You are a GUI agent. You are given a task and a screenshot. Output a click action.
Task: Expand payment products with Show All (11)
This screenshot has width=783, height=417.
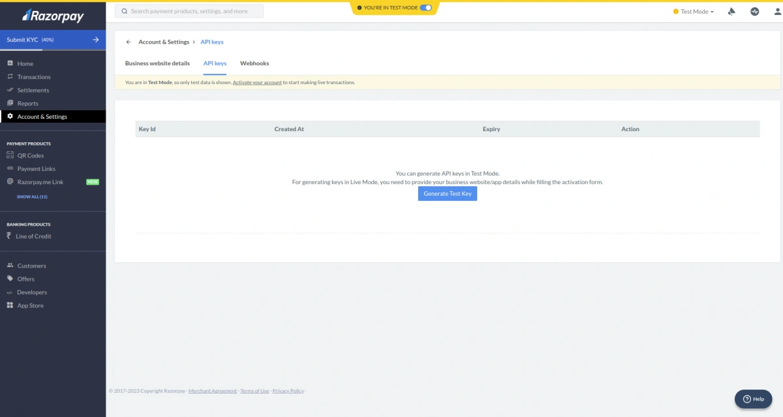tap(31, 196)
